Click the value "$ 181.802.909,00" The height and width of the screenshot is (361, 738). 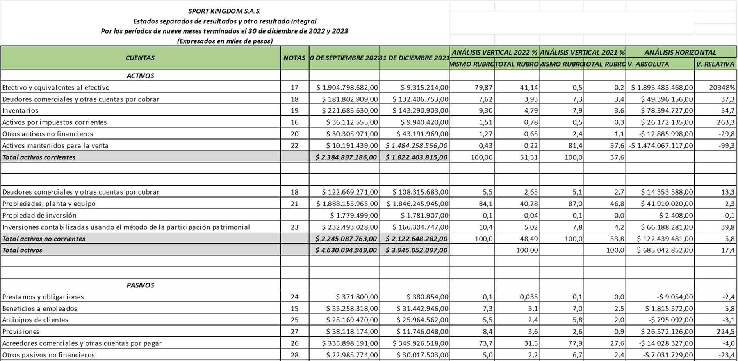click(350, 99)
